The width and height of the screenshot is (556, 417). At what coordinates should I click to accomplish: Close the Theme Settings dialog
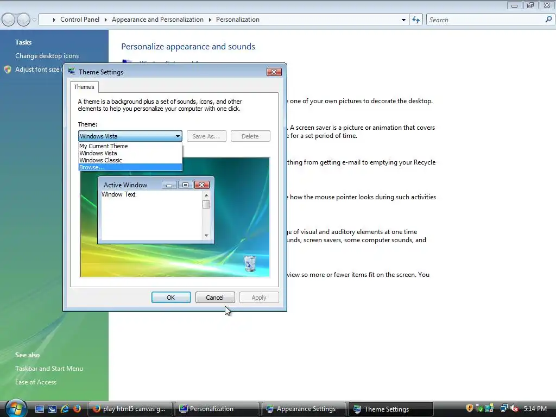click(274, 72)
